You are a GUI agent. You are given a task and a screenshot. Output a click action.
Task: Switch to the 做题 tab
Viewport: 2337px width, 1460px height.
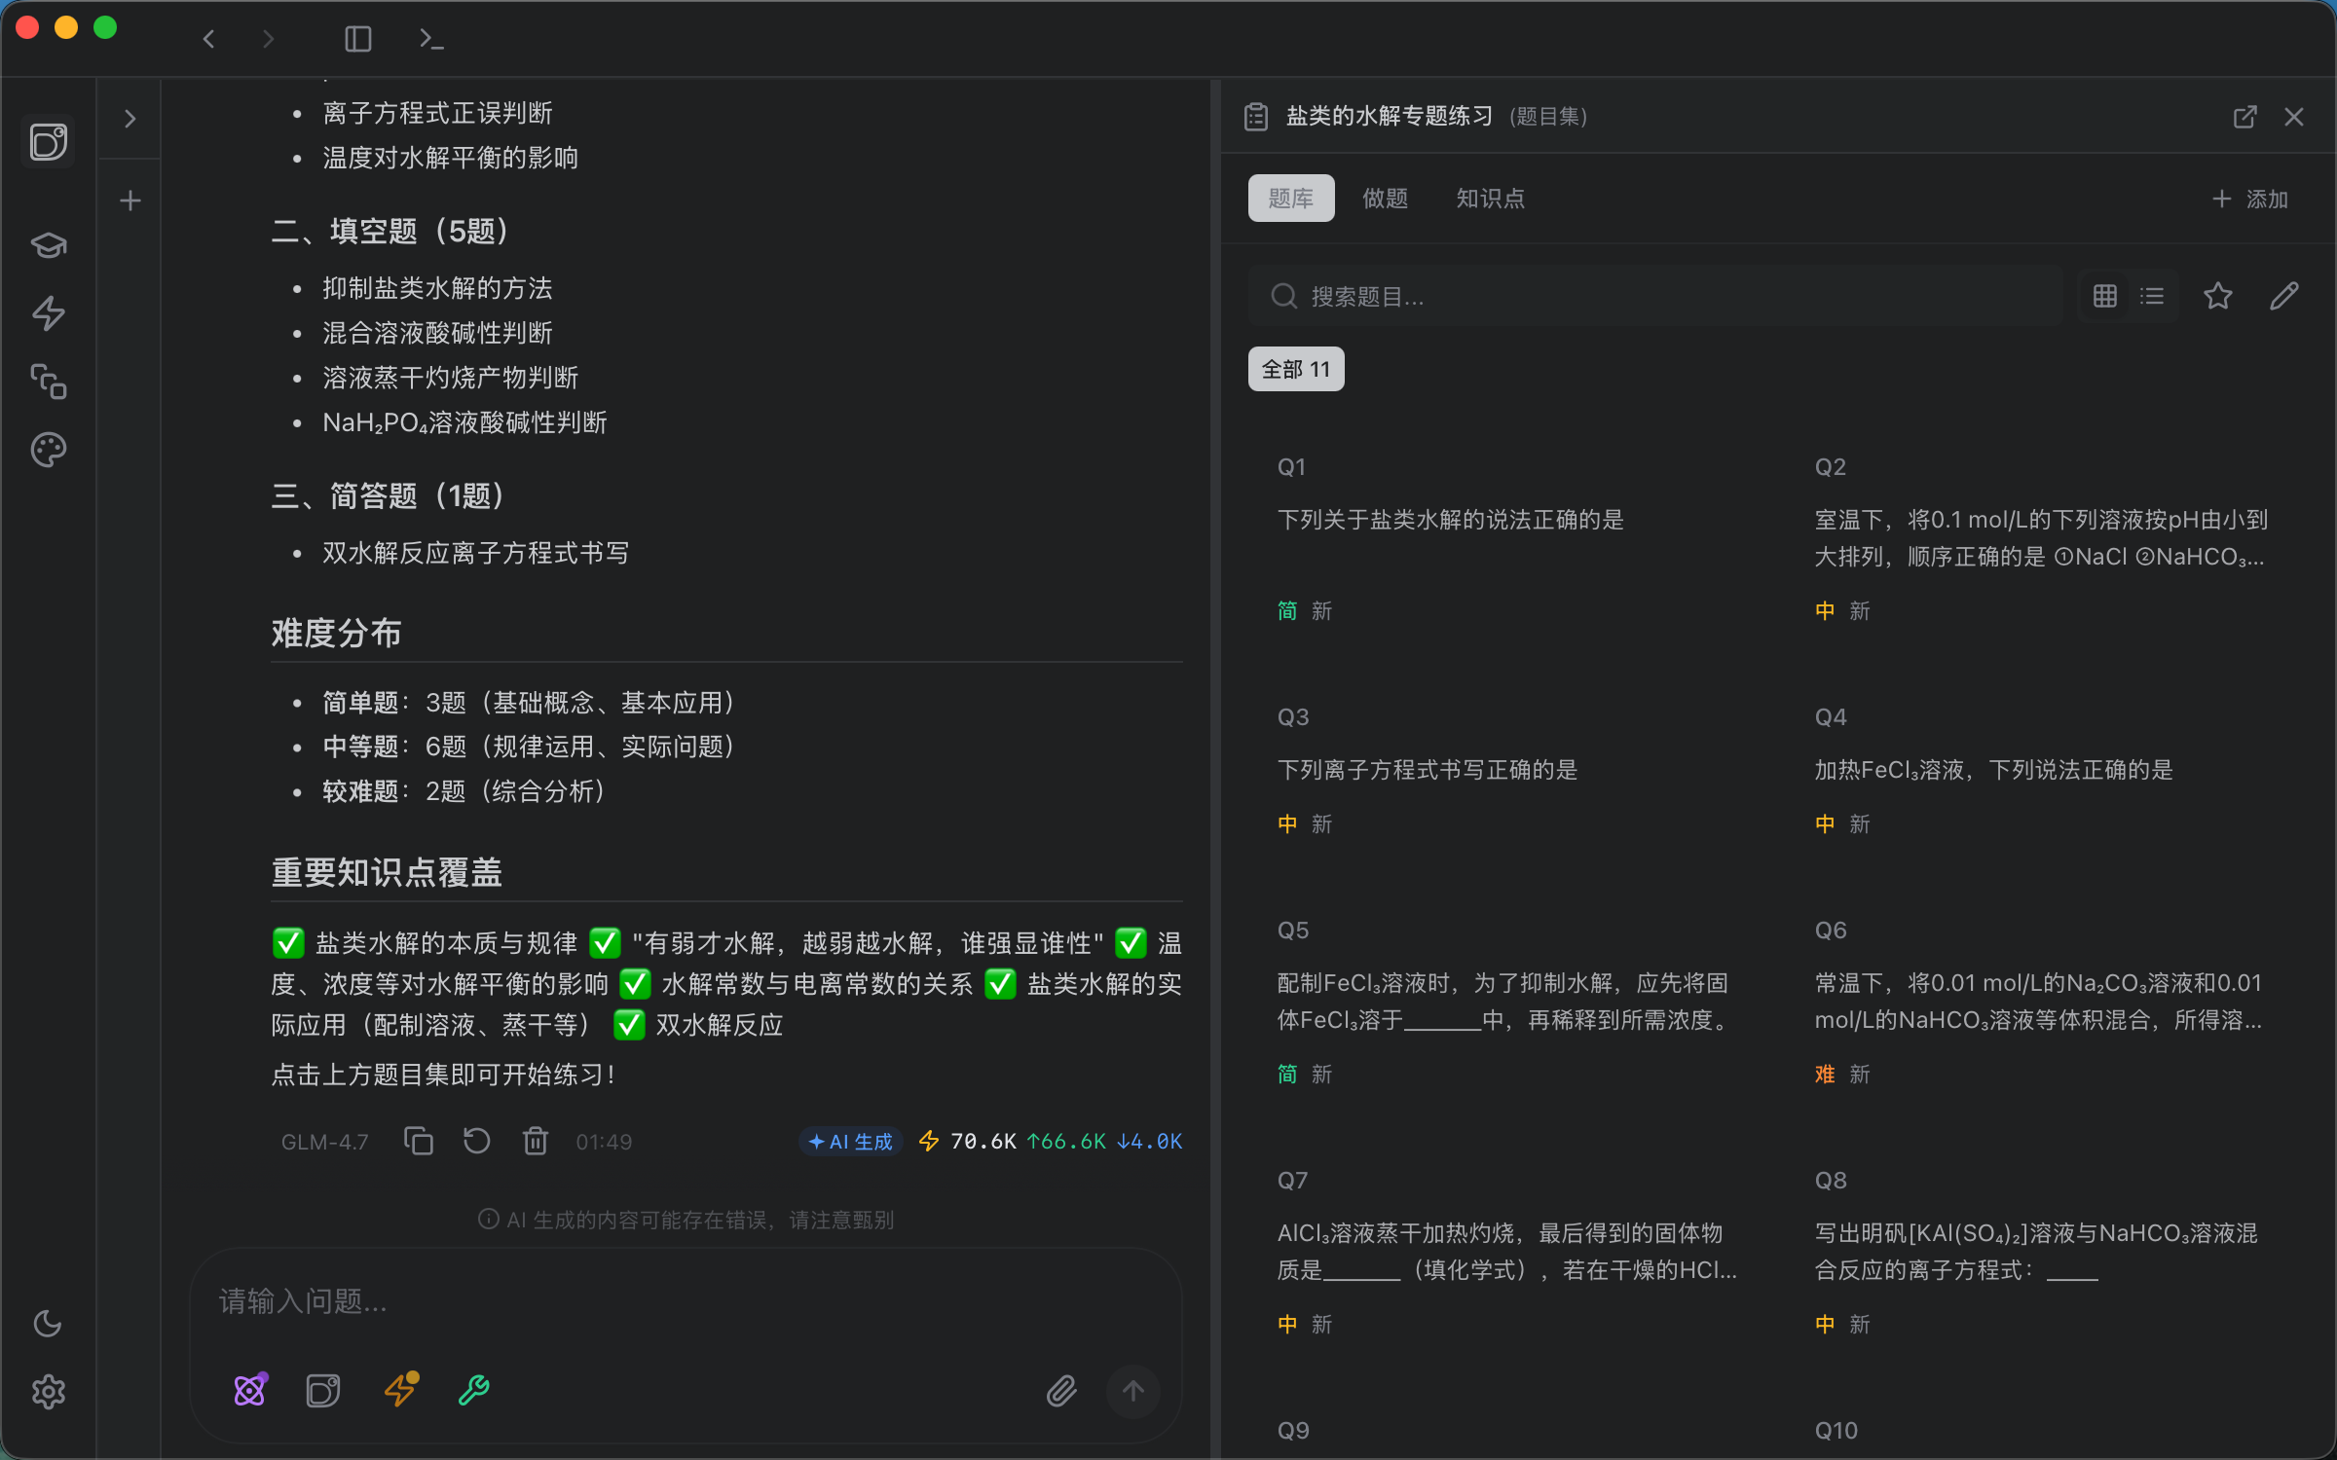tap(1386, 198)
